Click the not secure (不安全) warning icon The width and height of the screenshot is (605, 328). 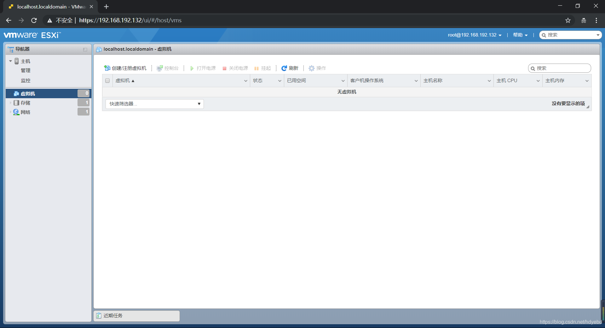click(50, 21)
